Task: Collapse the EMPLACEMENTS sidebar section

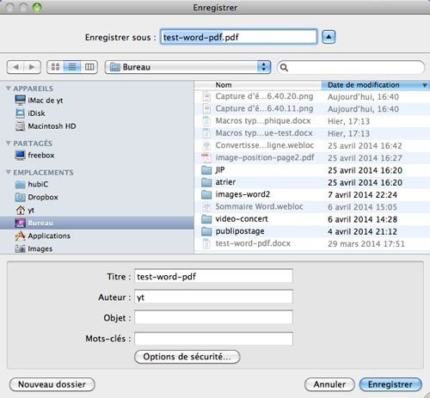Action: (x=9, y=172)
